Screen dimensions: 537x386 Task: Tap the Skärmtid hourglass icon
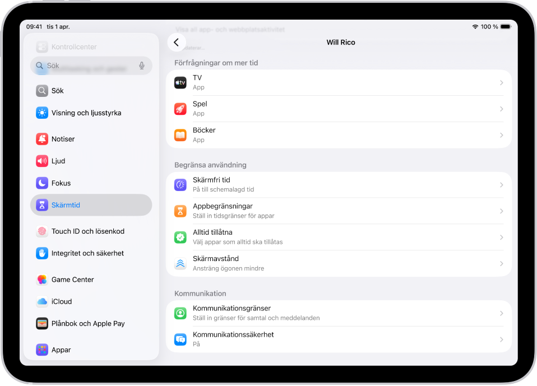point(42,205)
